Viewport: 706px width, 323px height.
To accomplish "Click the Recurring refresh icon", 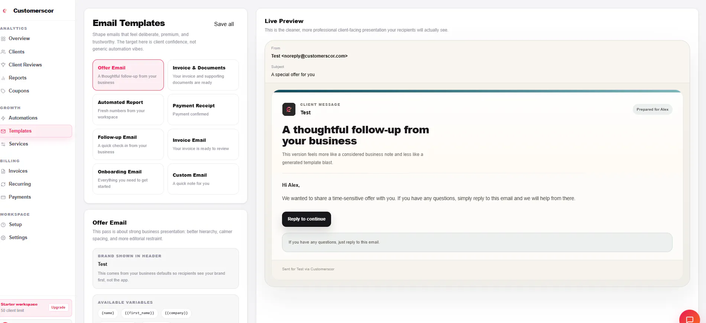I will [x=3, y=184].
